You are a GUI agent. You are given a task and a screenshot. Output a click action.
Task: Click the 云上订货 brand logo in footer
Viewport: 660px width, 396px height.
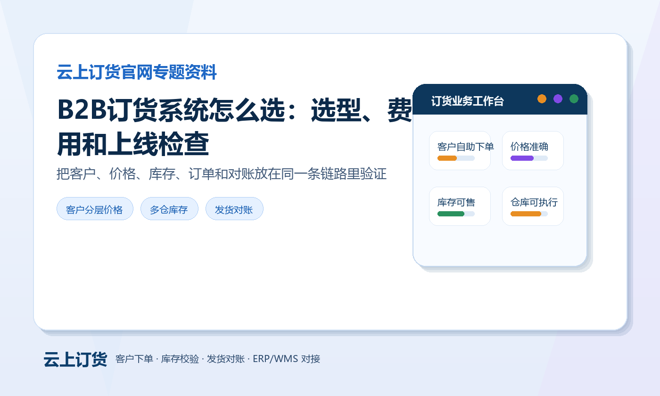75,359
